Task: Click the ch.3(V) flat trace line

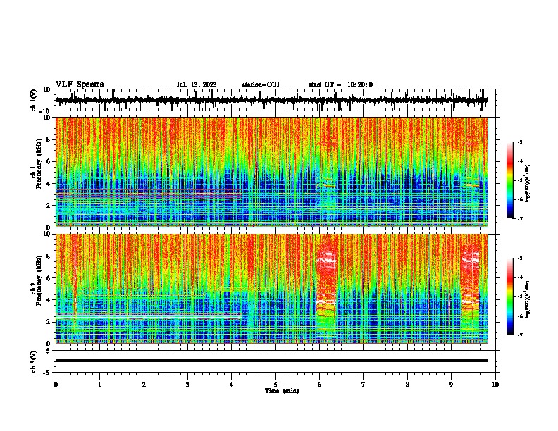Action: point(272,361)
